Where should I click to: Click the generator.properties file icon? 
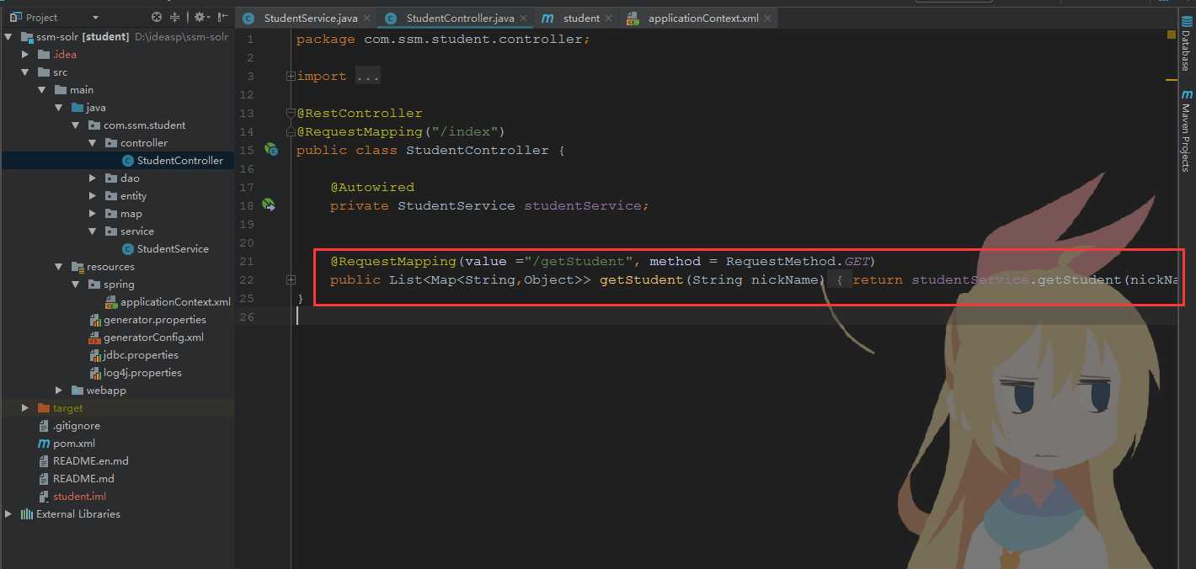pos(95,320)
